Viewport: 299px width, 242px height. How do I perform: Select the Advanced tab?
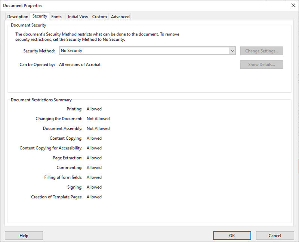120,16
